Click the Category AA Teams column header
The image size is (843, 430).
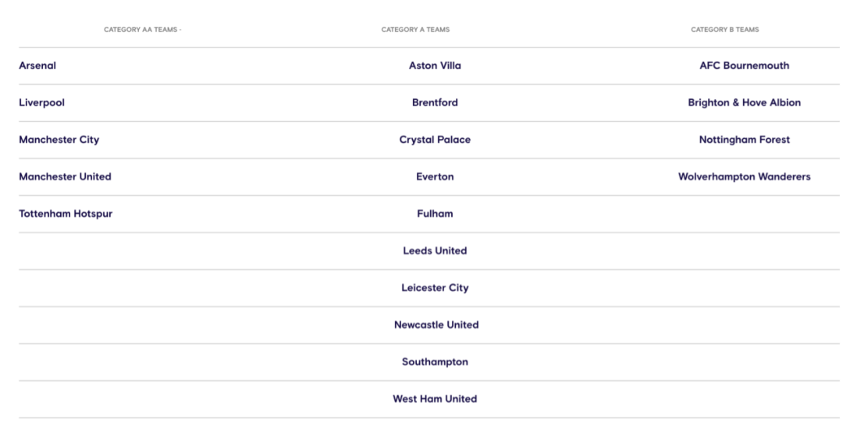(x=141, y=30)
